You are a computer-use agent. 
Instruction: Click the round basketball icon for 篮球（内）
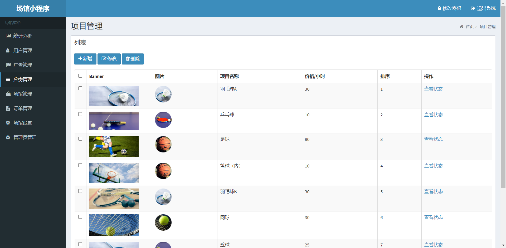coord(163,171)
